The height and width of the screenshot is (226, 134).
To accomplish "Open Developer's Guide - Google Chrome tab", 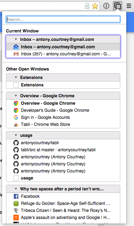I will tap(63, 110).
